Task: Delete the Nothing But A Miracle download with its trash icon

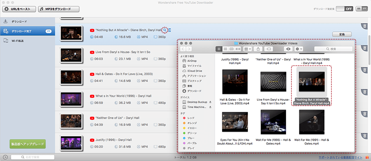Action: pyautogui.click(x=365, y=26)
